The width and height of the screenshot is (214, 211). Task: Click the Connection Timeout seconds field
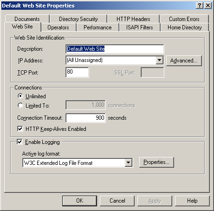[x=86, y=118]
